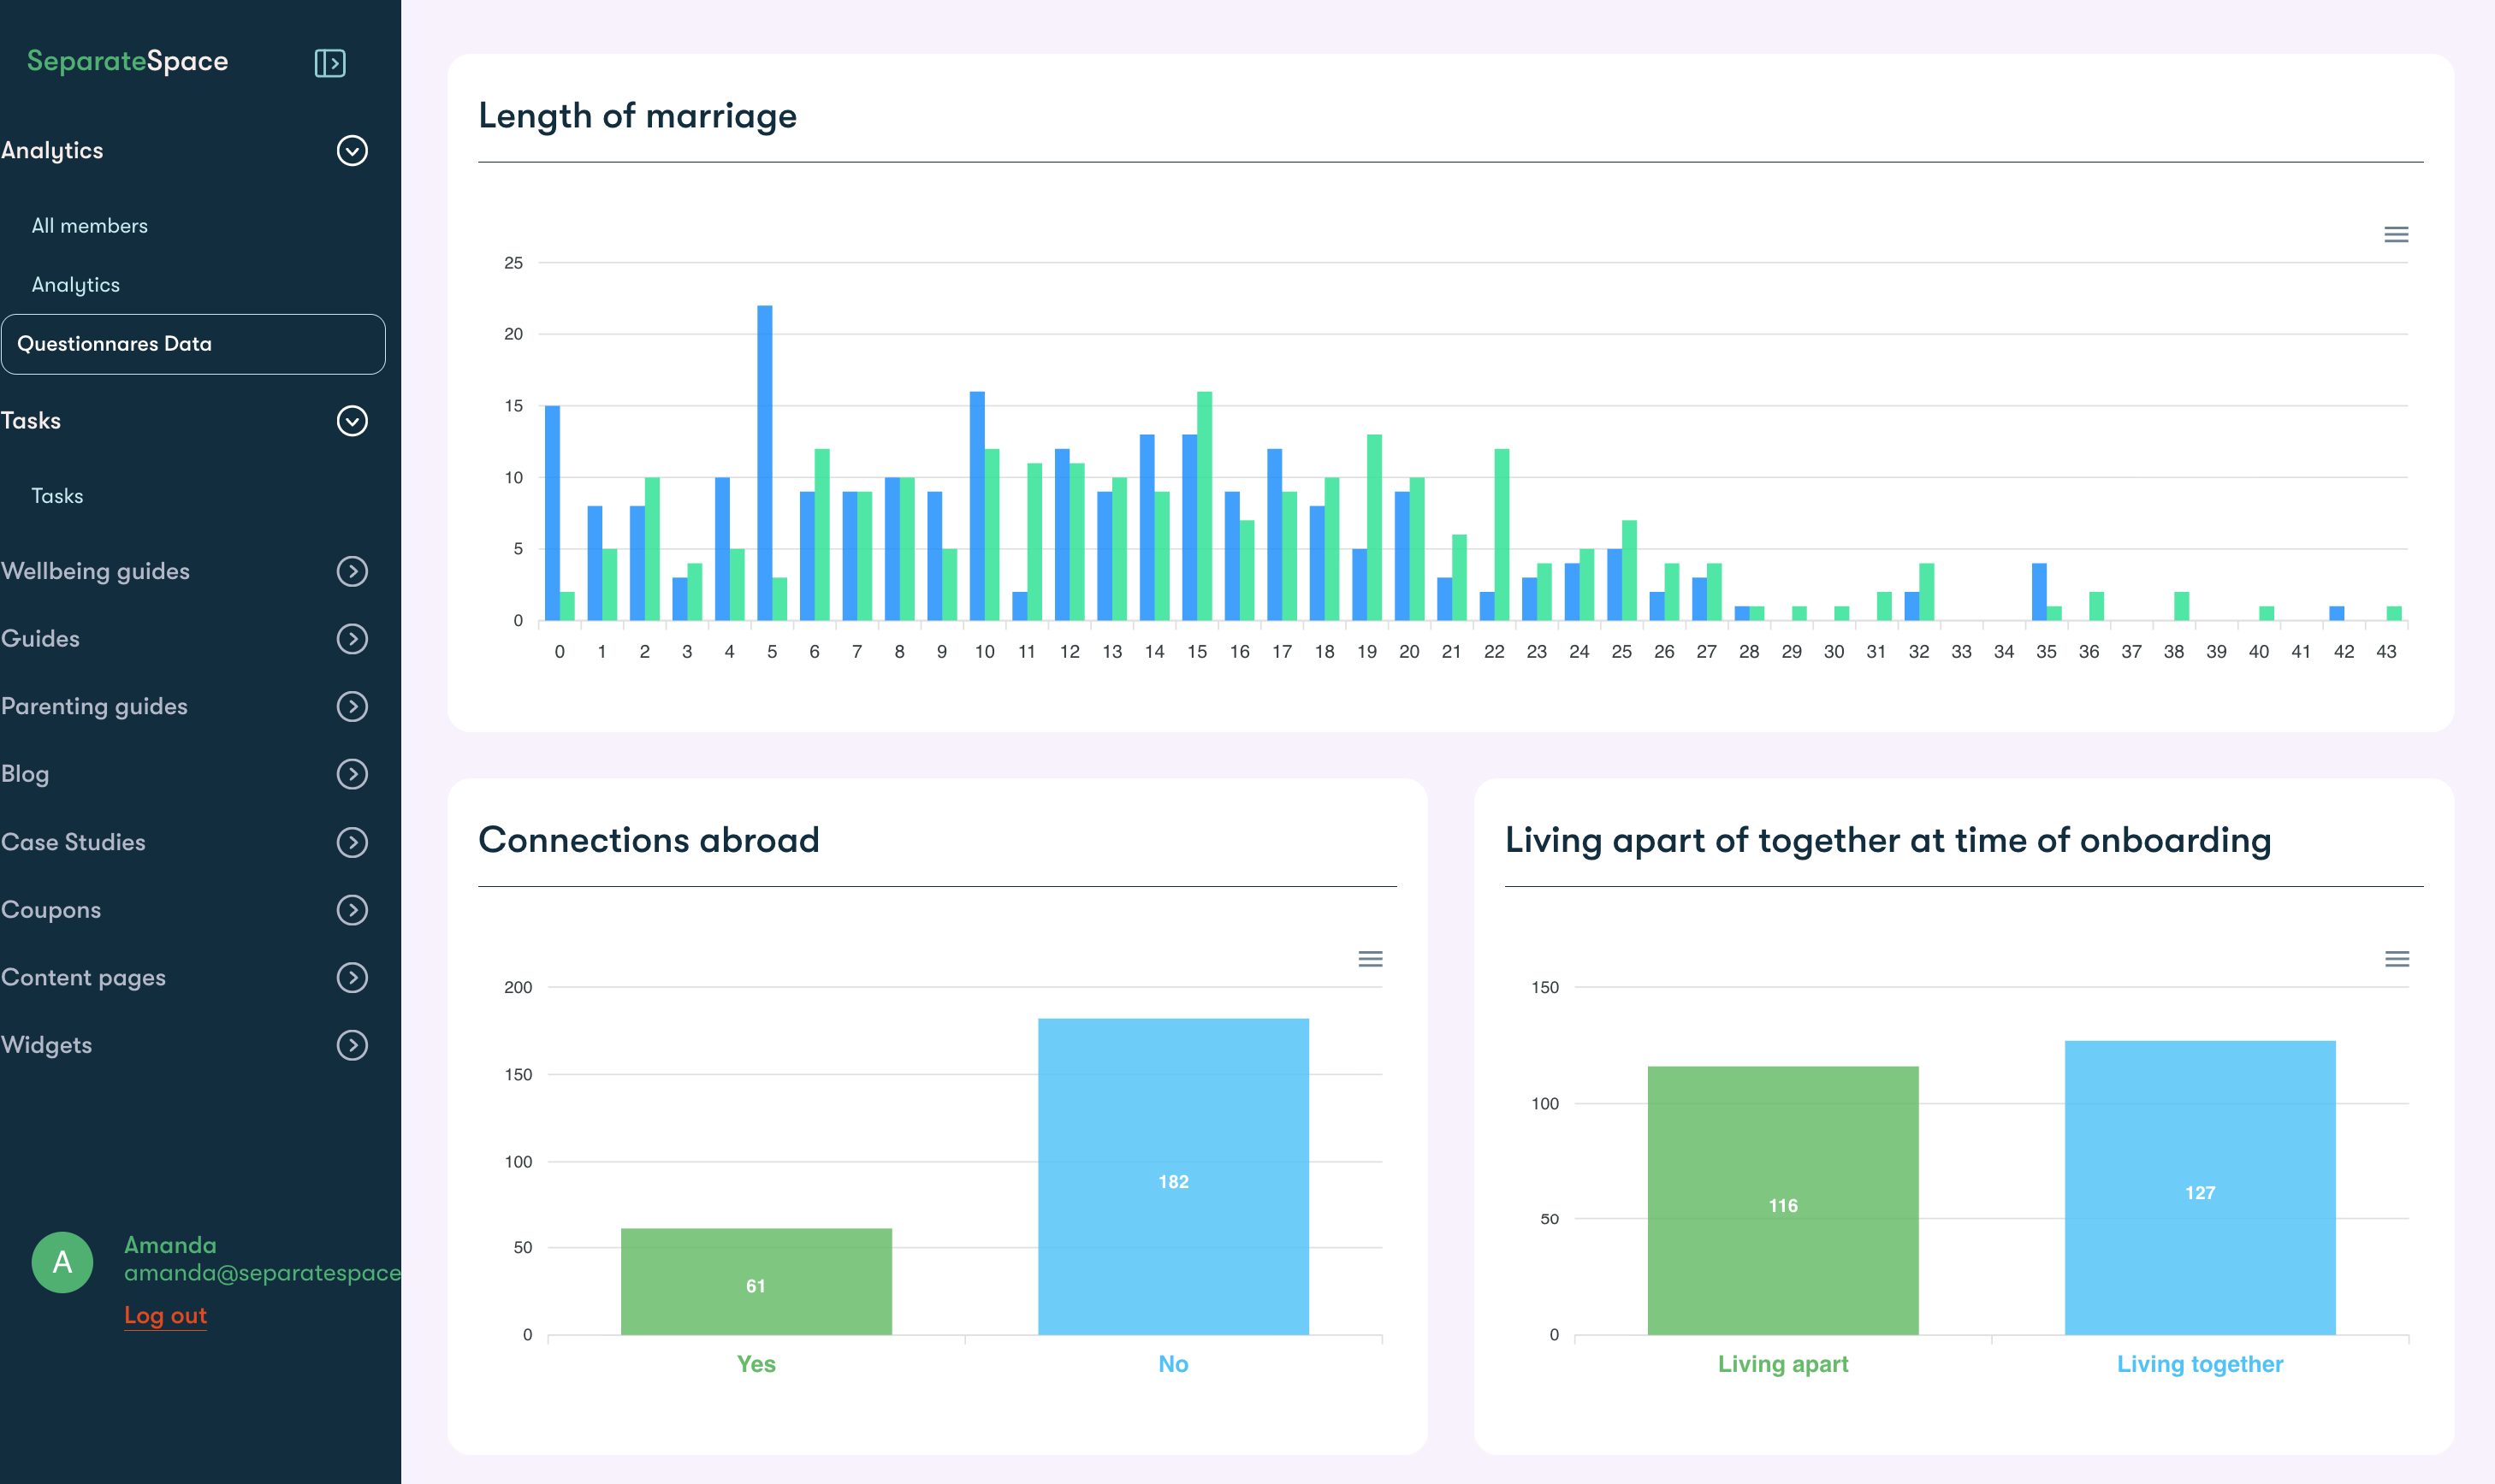The height and width of the screenshot is (1484, 2495).
Task: Click the green bar at year 19
Action: [x=1374, y=527]
